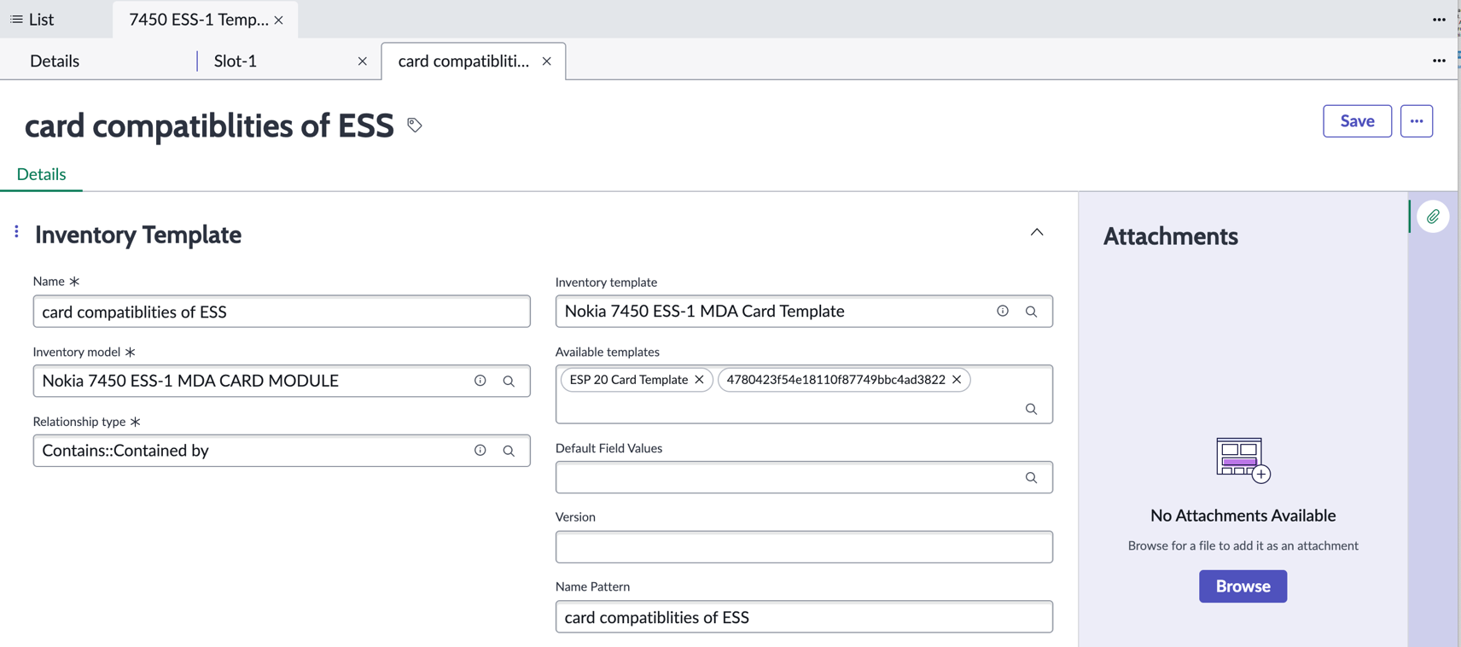Image resolution: width=1461 pixels, height=647 pixels.
Task: Close the Slot-1 tab
Action: pos(363,61)
